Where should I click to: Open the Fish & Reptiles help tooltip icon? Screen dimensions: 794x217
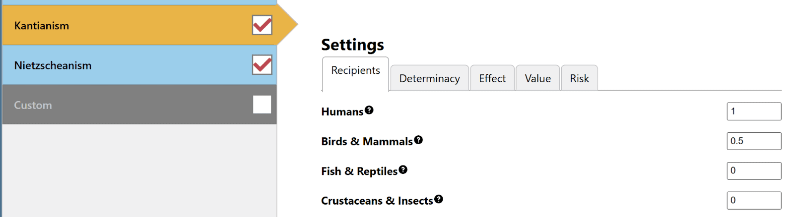(x=403, y=169)
